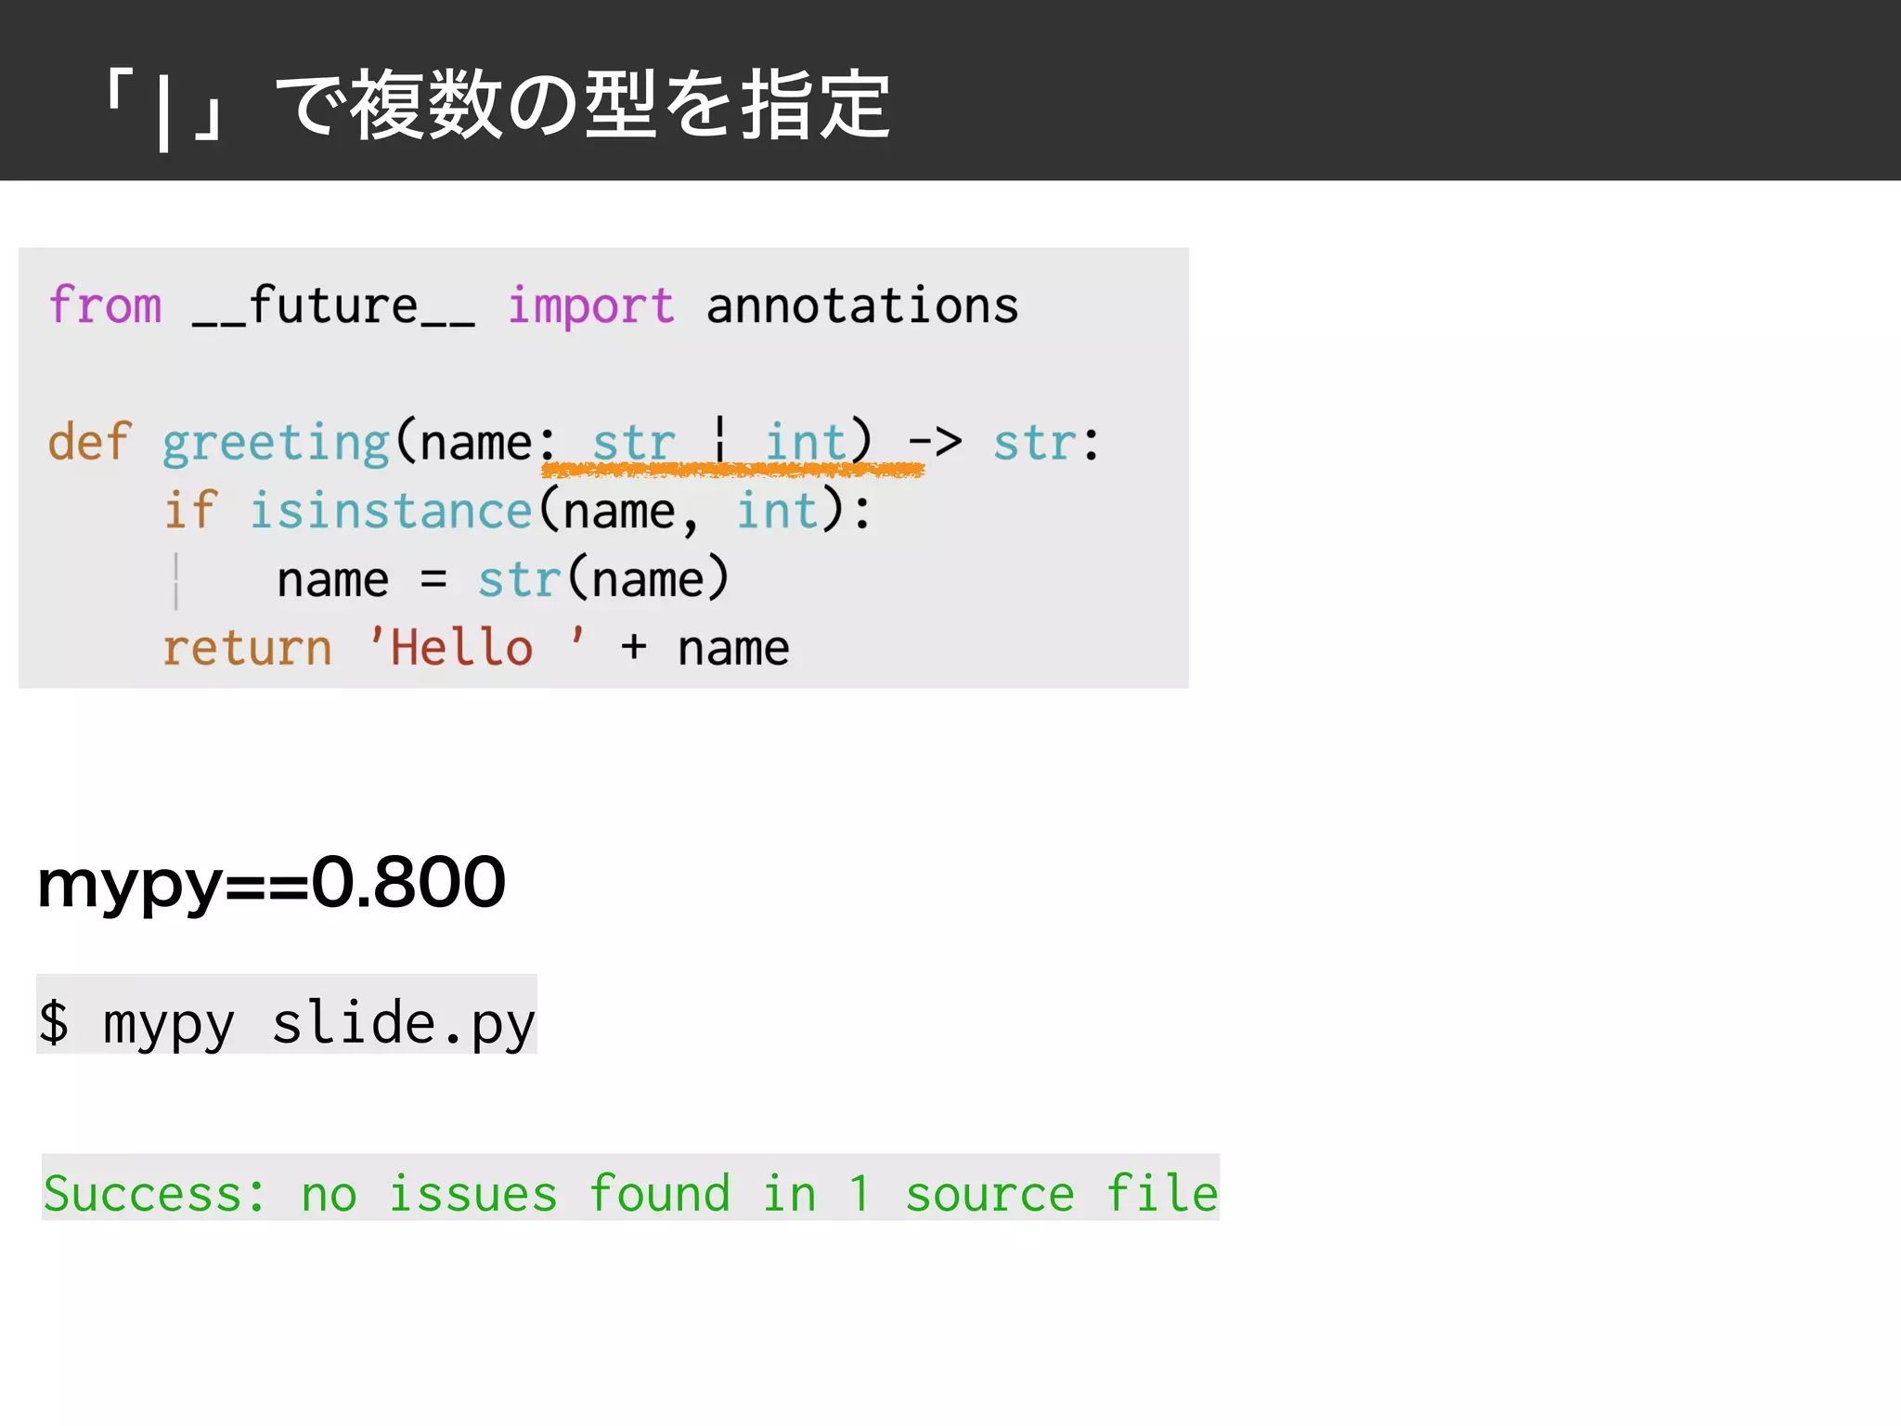Click the 'Hello ' string literal
The height and width of the screenshot is (1426, 1901).
[477, 647]
